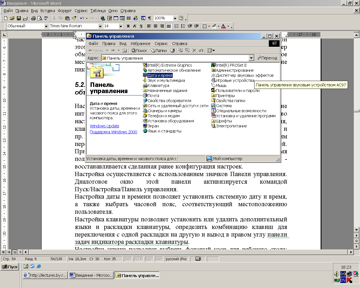Viewport: 360px width, 288px height.
Task: Toggle italic formatting (К) in Word
Action: pyautogui.click(x=135, y=26)
